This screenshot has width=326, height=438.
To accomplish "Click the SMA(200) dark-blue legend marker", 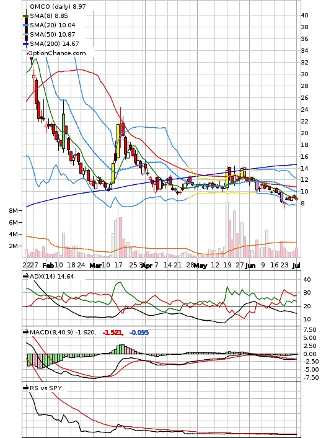I will pos(25,44).
